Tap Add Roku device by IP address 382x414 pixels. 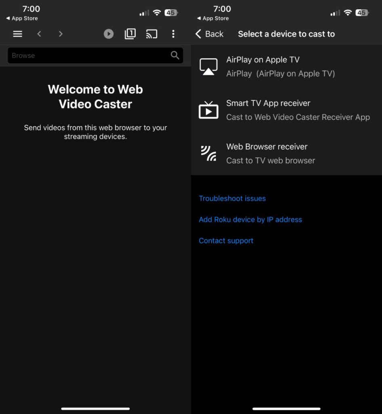click(250, 220)
